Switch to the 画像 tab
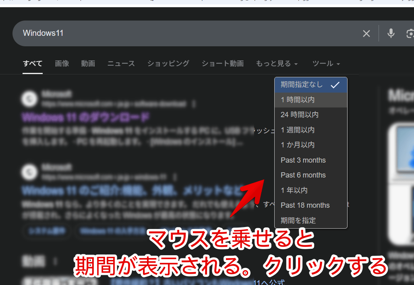This screenshot has width=414, height=285. [x=62, y=64]
